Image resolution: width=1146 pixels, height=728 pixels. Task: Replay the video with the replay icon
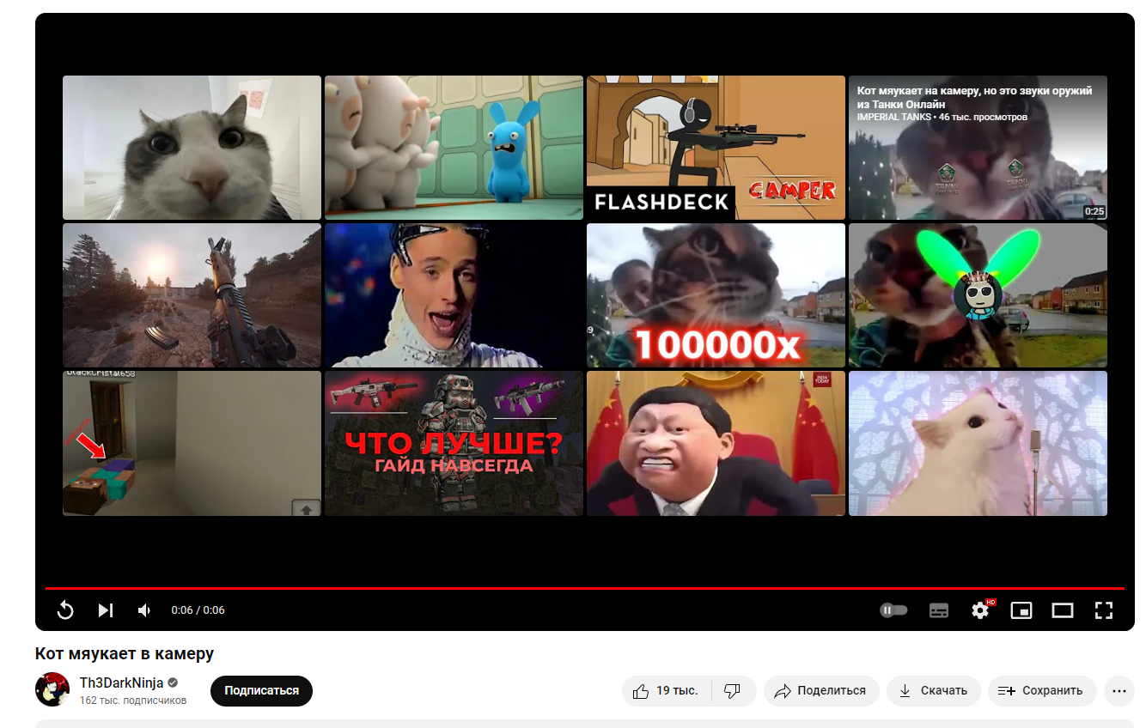coord(65,610)
